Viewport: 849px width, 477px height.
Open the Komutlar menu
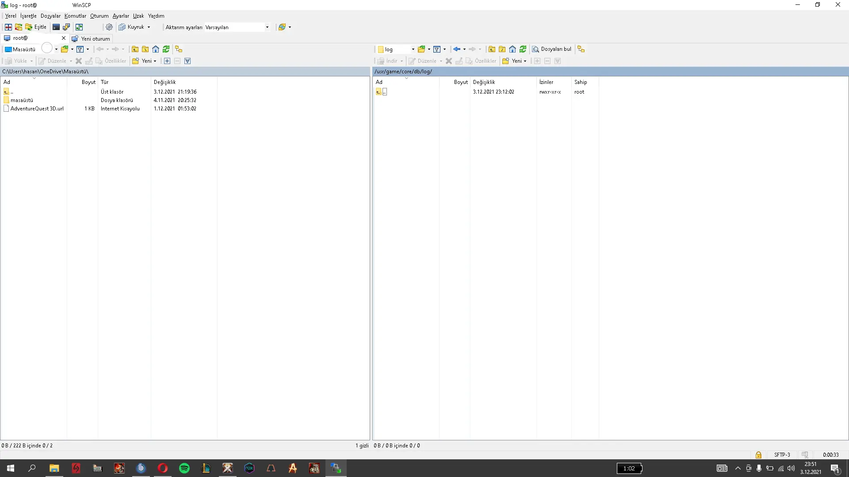[75, 16]
